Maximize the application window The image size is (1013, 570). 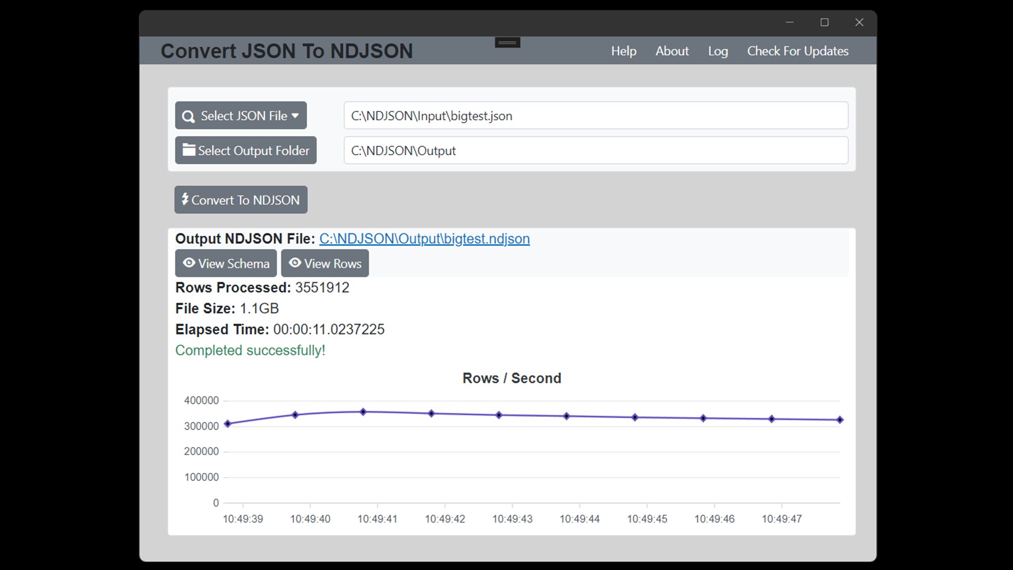click(824, 22)
